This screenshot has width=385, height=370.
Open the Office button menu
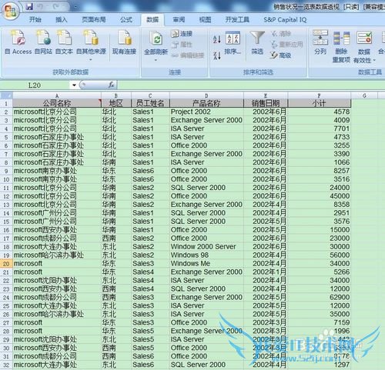(x=10, y=10)
